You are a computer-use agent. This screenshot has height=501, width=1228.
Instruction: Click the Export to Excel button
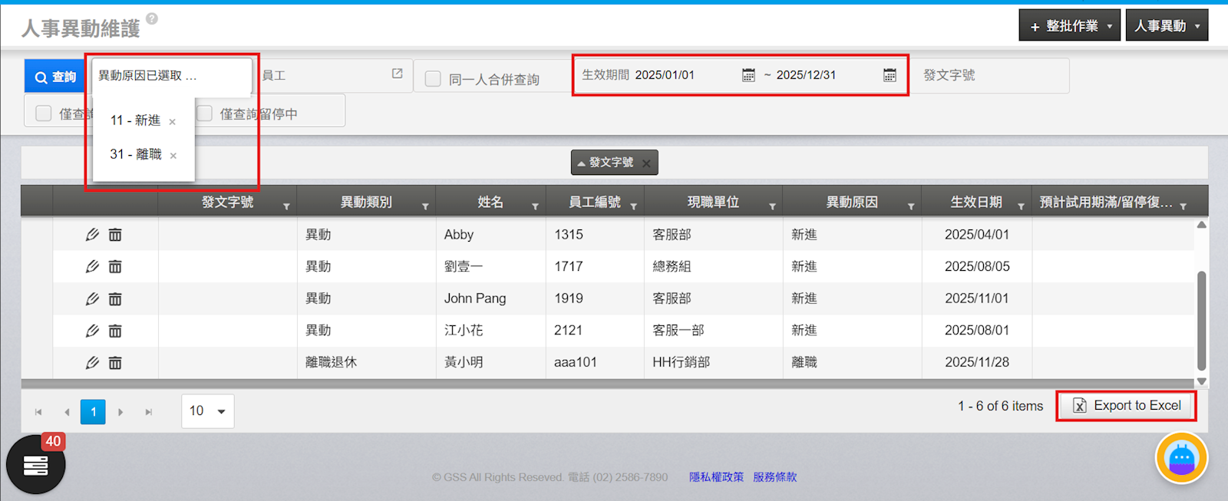tap(1126, 406)
